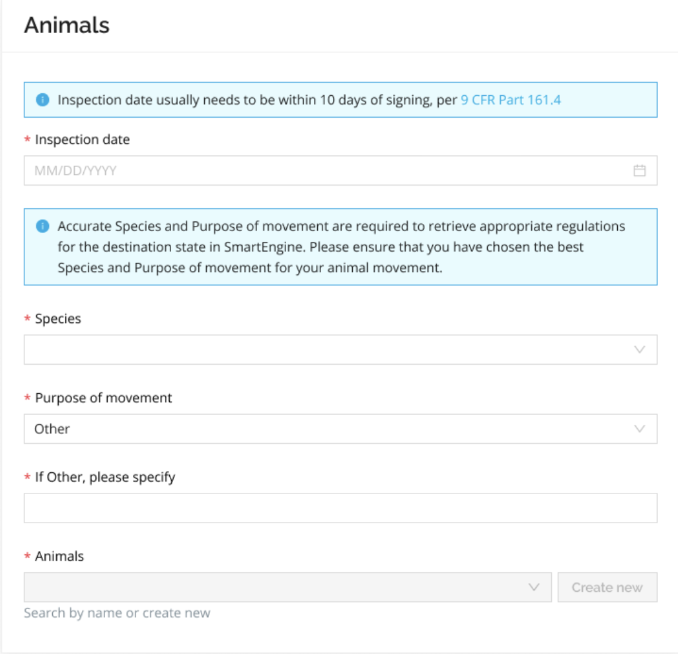The height and width of the screenshot is (654, 678).
Task: Click the info icon beside inspection date notice
Action: pos(42,100)
